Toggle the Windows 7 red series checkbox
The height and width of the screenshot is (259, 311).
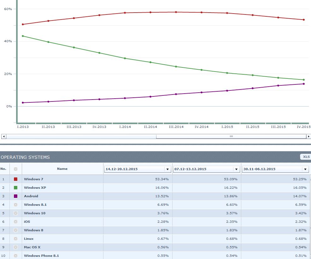(16, 179)
